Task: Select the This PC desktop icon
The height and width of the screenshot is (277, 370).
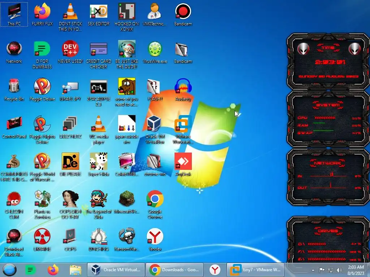Action: click(x=14, y=14)
